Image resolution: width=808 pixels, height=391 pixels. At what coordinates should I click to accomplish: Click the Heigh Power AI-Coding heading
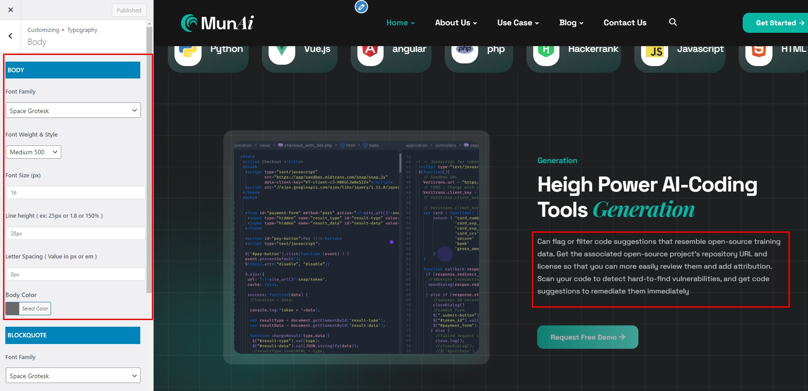tap(647, 197)
